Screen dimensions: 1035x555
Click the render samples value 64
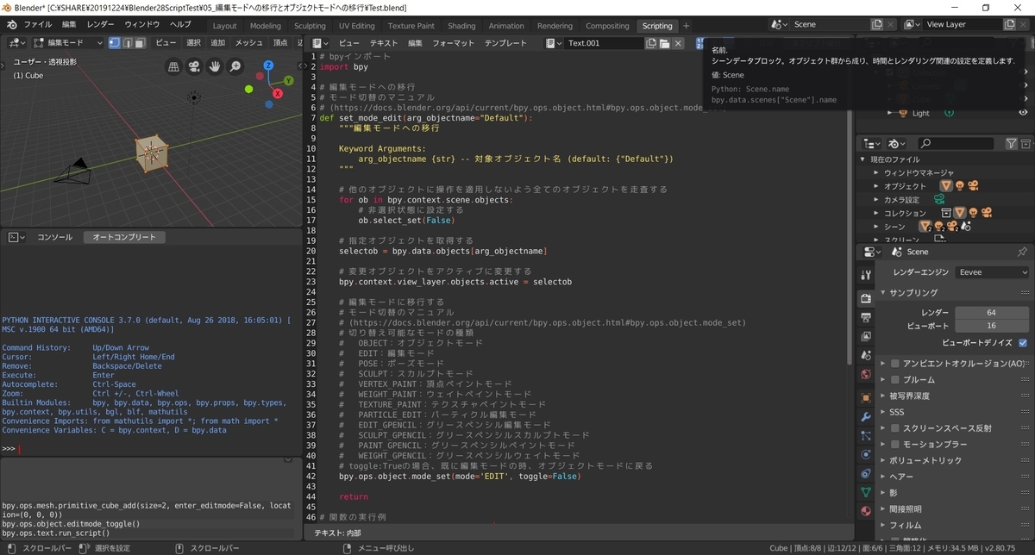(x=992, y=312)
